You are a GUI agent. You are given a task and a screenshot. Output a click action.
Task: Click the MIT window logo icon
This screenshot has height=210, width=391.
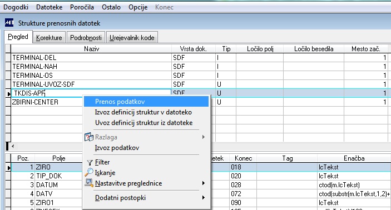pos(9,23)
